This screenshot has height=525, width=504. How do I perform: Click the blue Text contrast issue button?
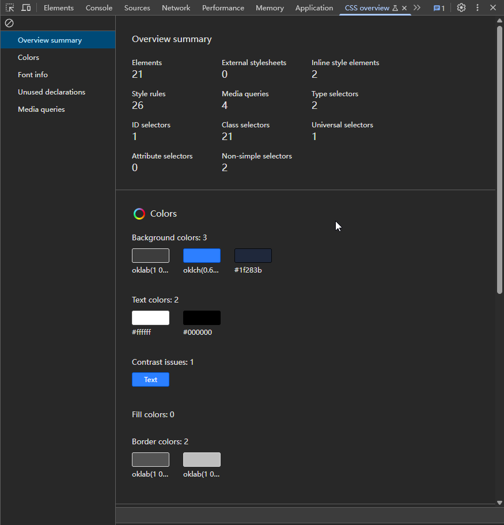(150, 379)
